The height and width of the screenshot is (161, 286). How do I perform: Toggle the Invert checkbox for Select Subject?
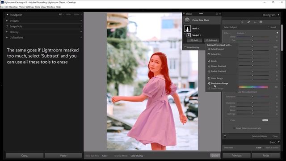pyautogui.click(x=269, y=27)
